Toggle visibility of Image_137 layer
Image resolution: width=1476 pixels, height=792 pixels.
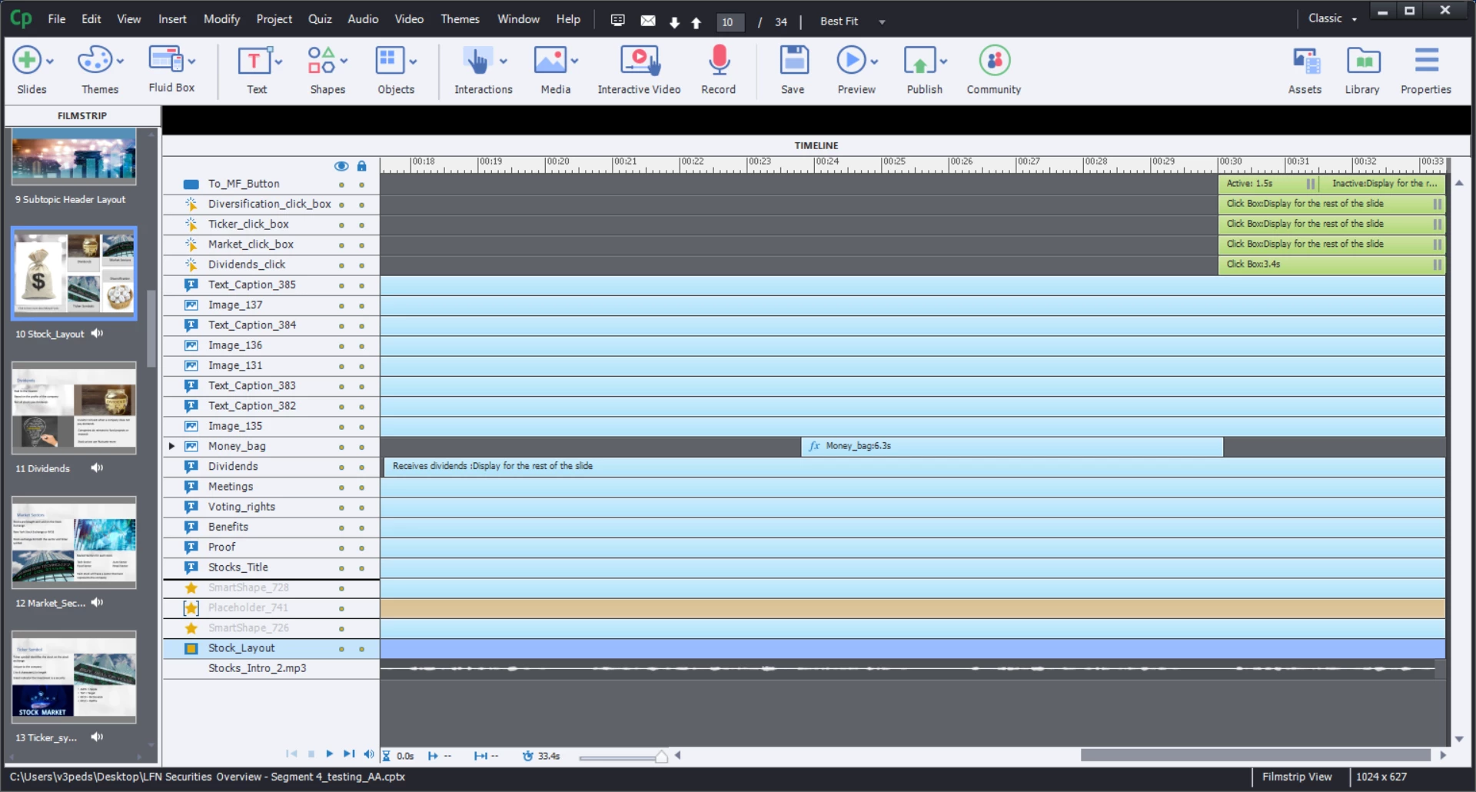point(341,306)
